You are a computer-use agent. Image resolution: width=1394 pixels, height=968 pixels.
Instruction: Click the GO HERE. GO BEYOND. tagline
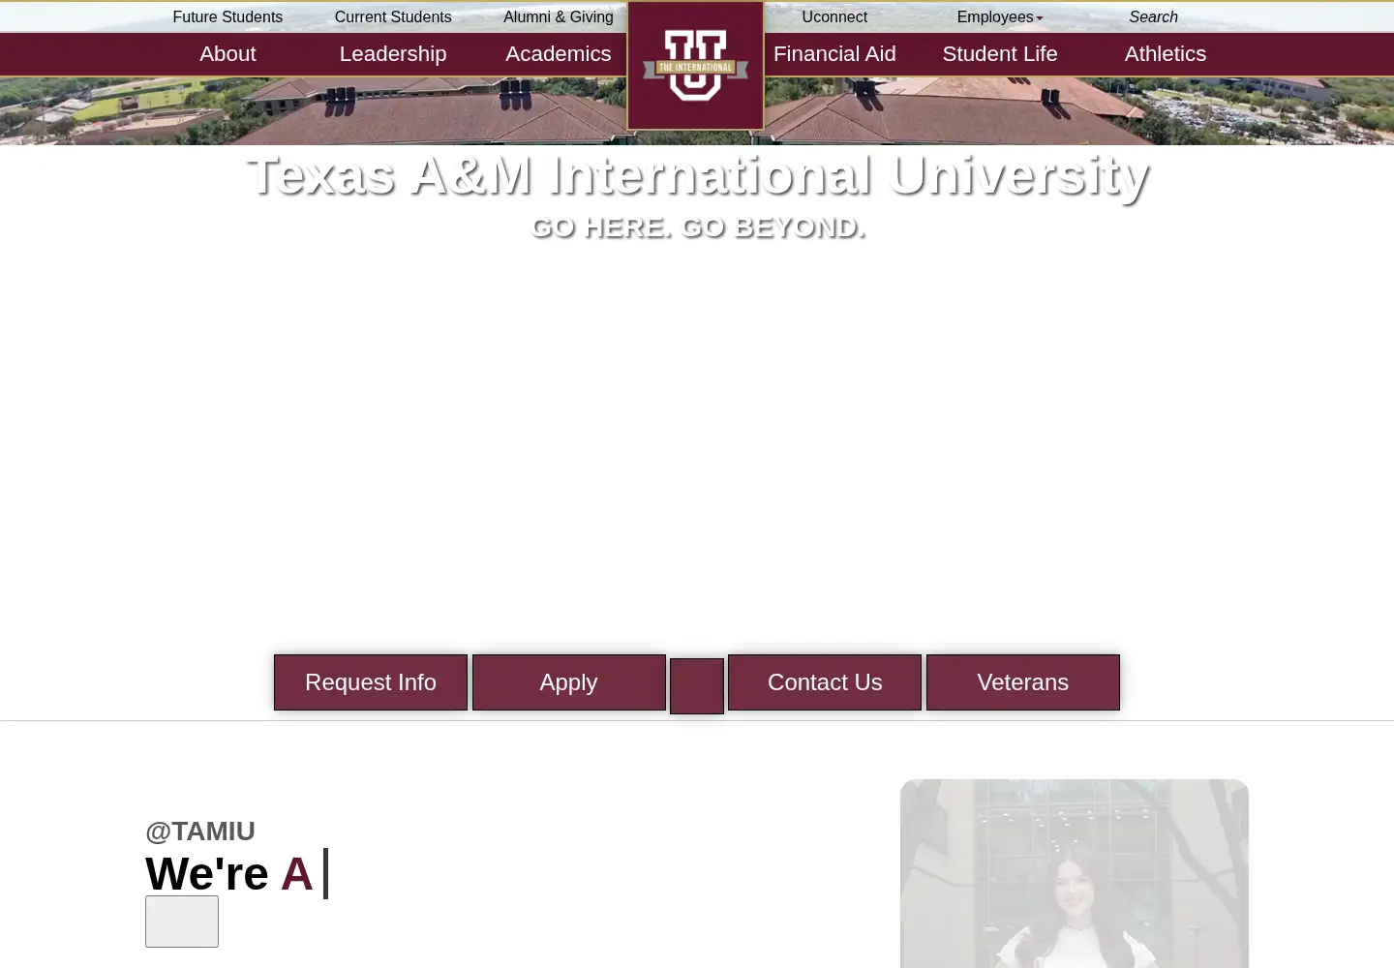tap(697, 227)
